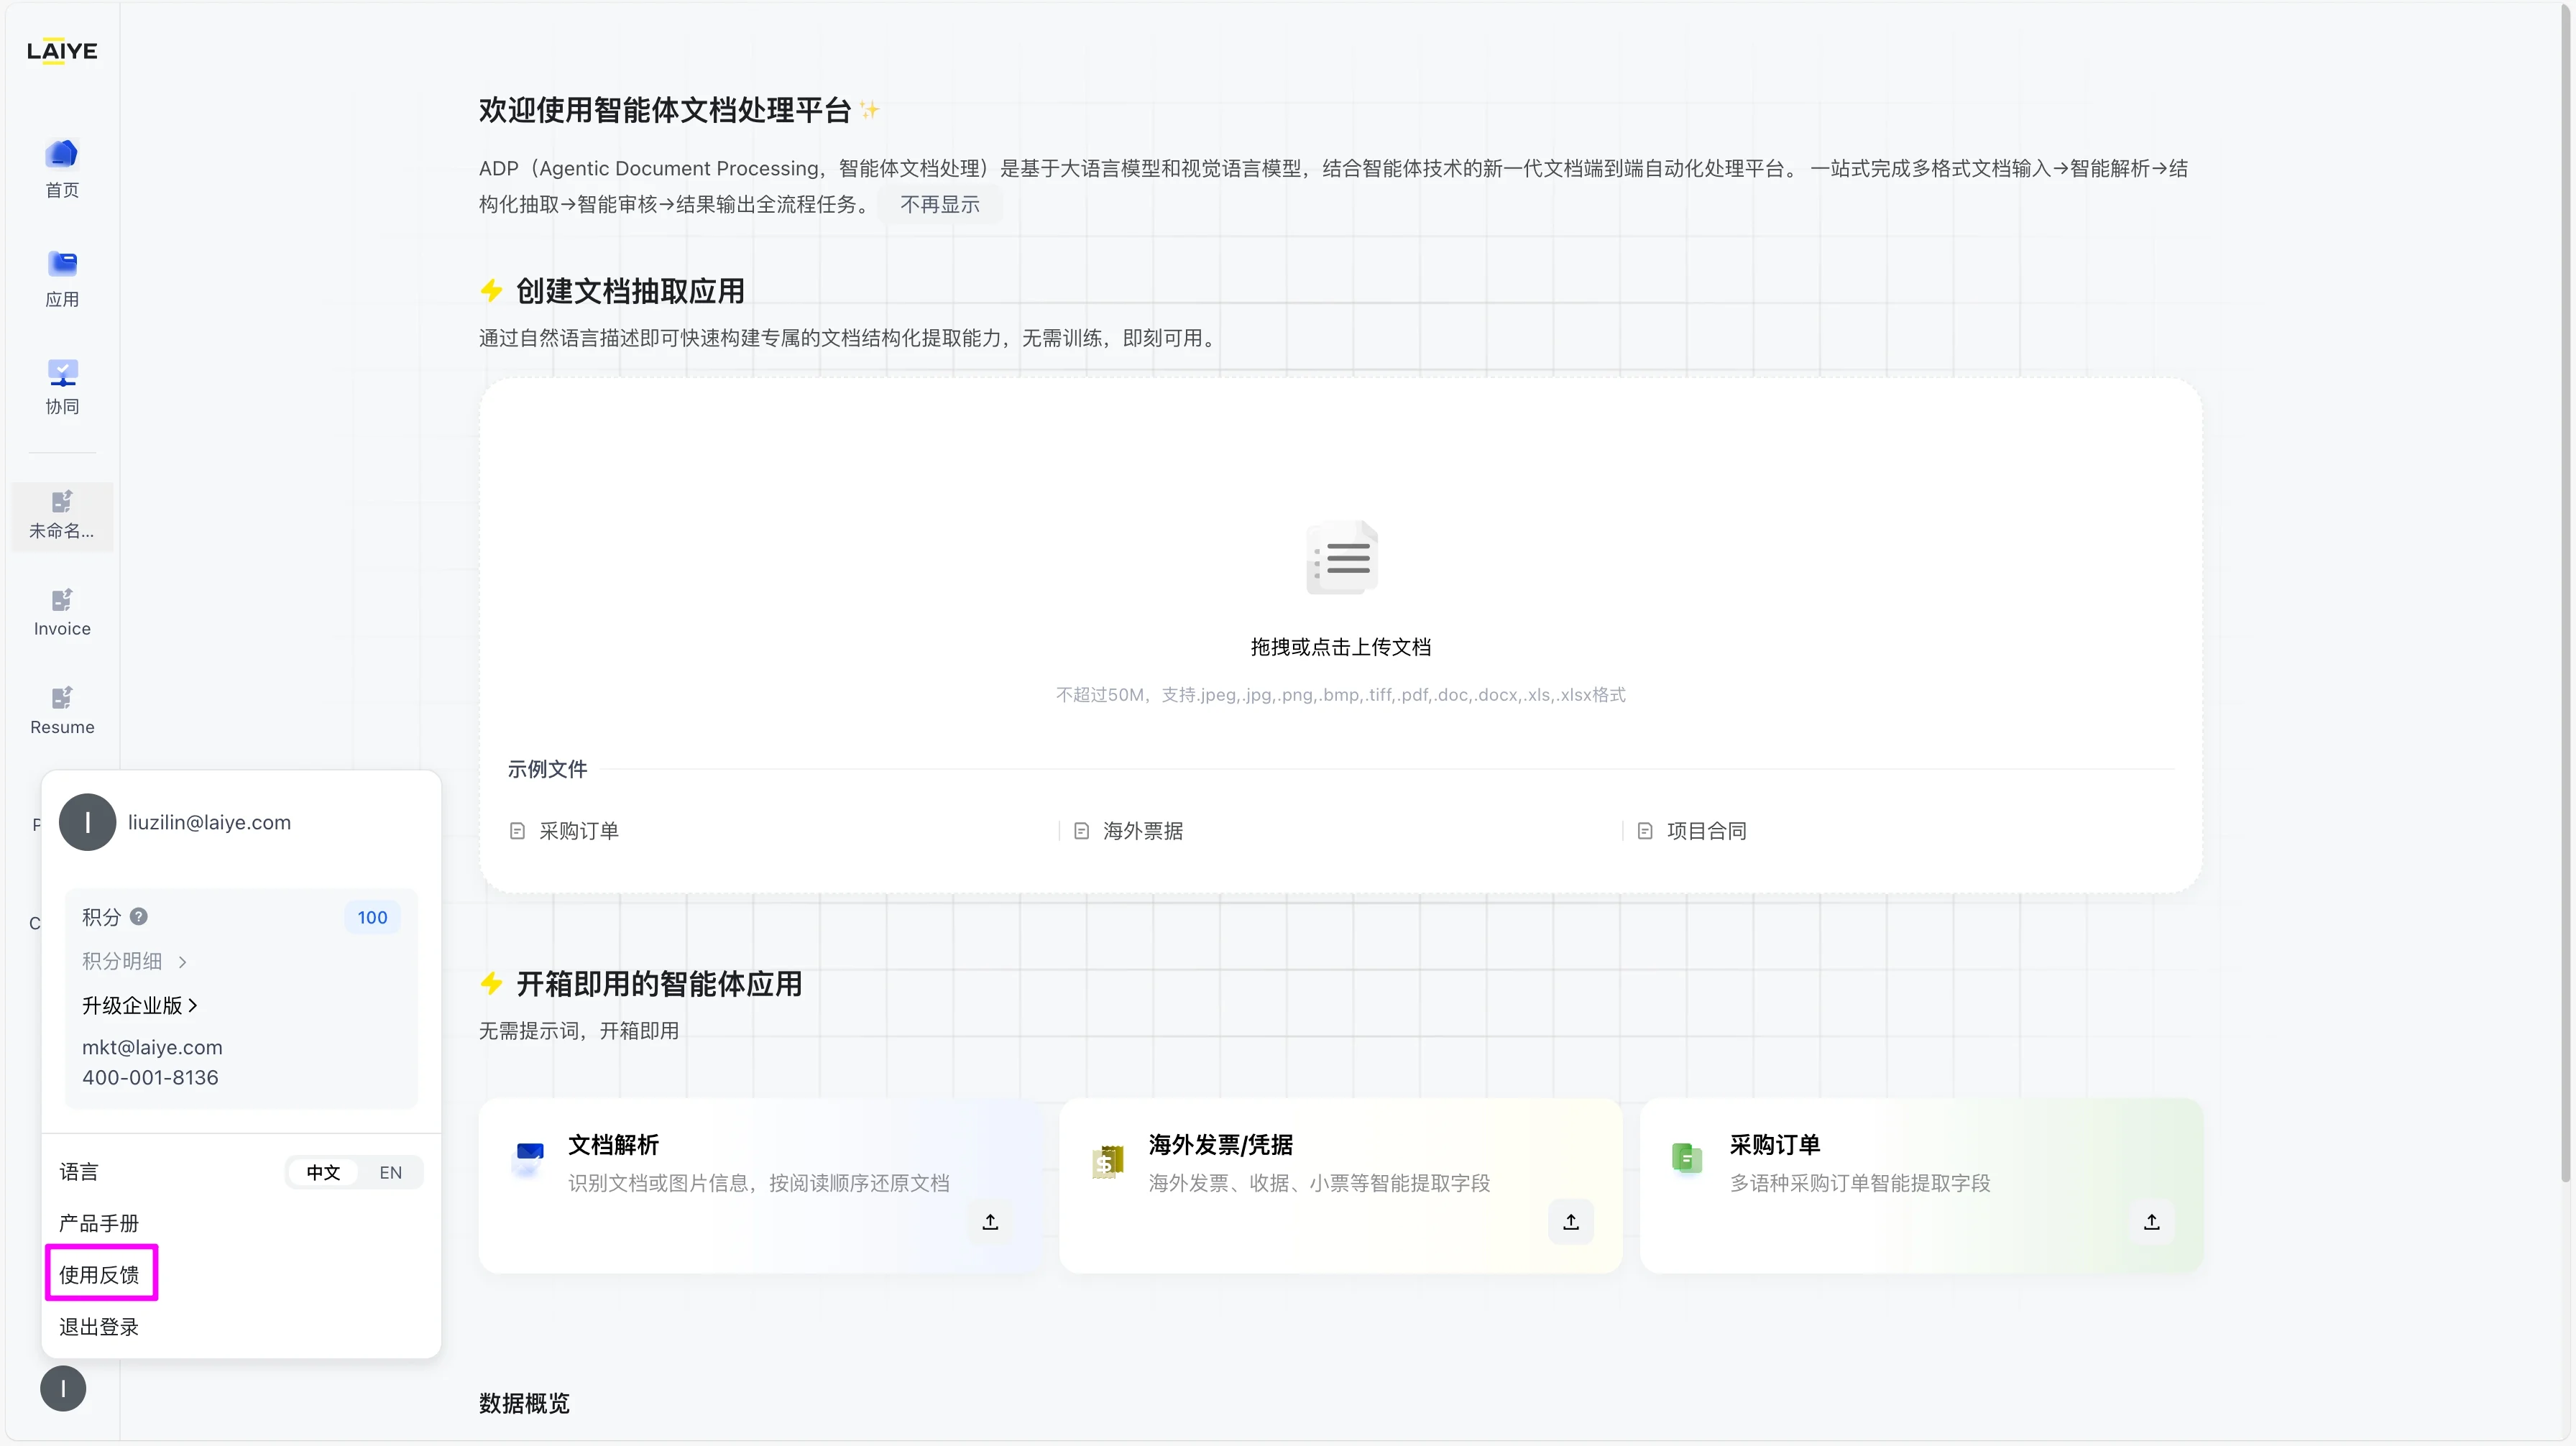
Task: Select 使用反馈 menu entry
Action: 99,1274
